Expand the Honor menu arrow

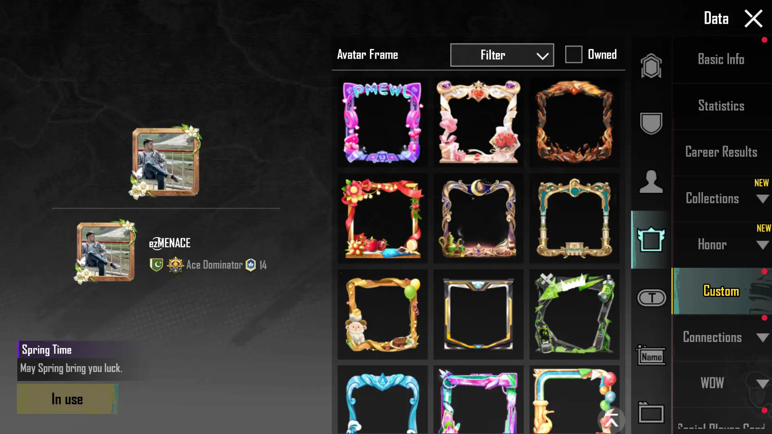point(762,245)
